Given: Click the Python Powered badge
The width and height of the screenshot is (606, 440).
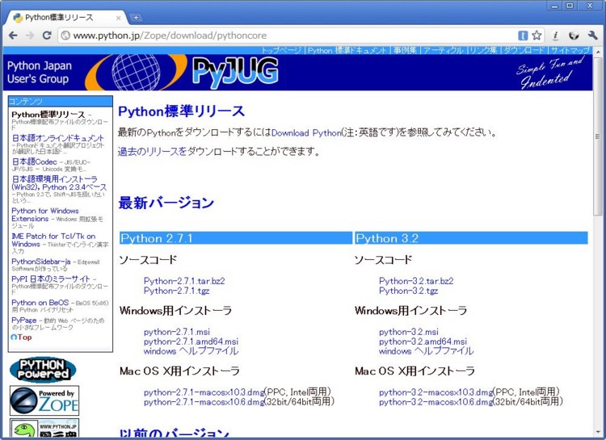Looking at the screenshot, I should coord(43,370).
